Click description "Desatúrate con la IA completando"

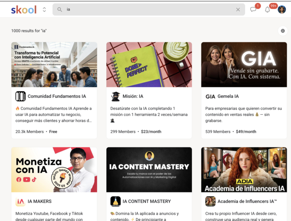pos(149,114)
